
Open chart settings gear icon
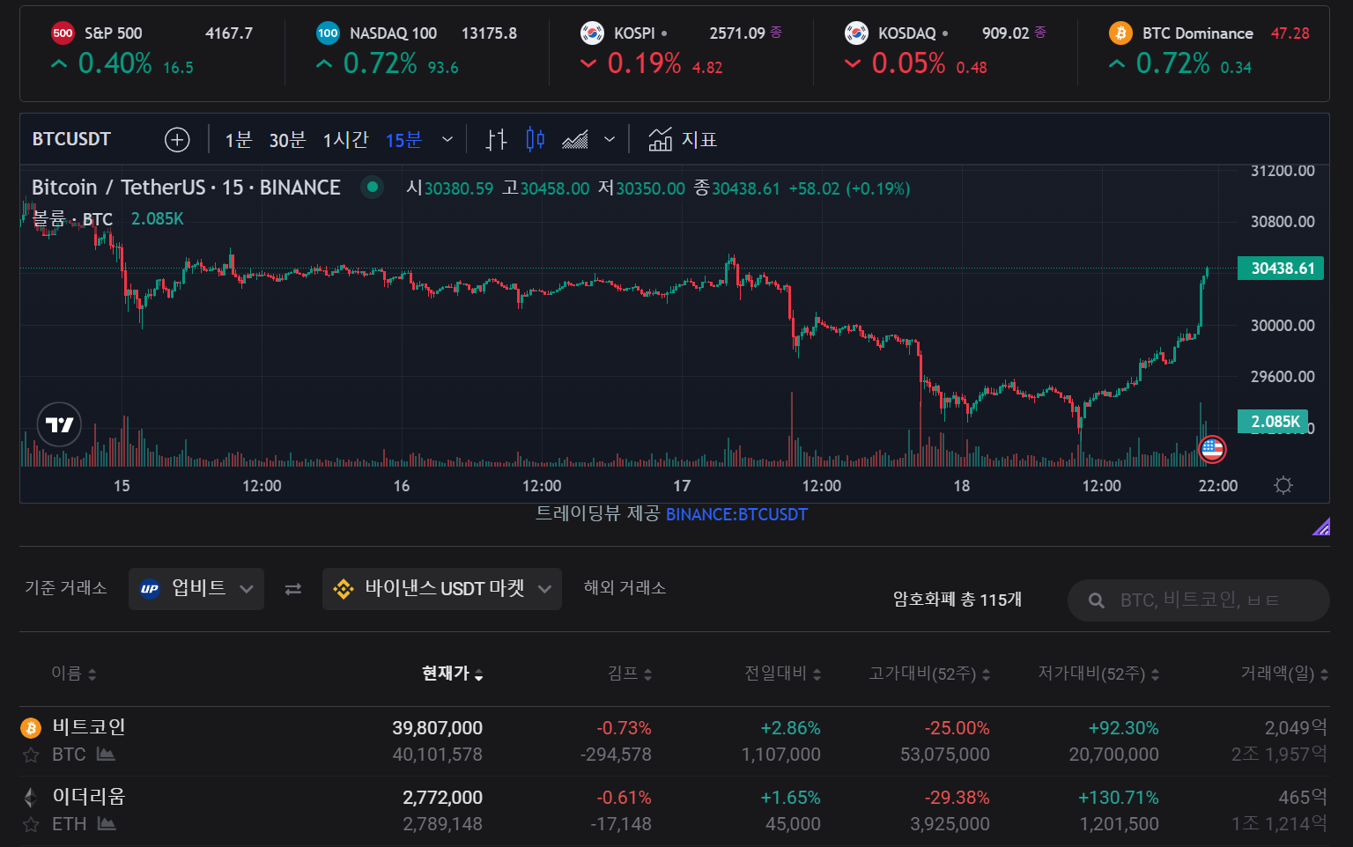coord(1283,485)
